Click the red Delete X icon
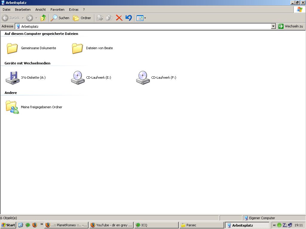The width and height of the screenshot is (306, 229). pyautogui.click(x=119, y=18)
